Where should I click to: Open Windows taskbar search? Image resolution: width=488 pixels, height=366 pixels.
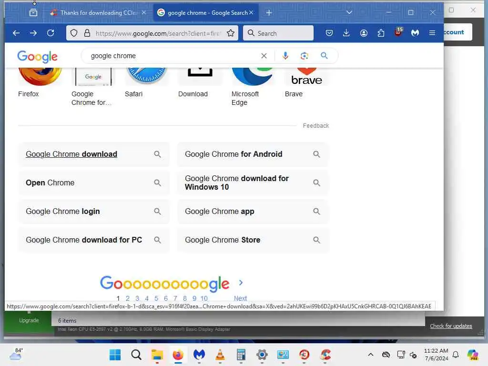[136, 355]
